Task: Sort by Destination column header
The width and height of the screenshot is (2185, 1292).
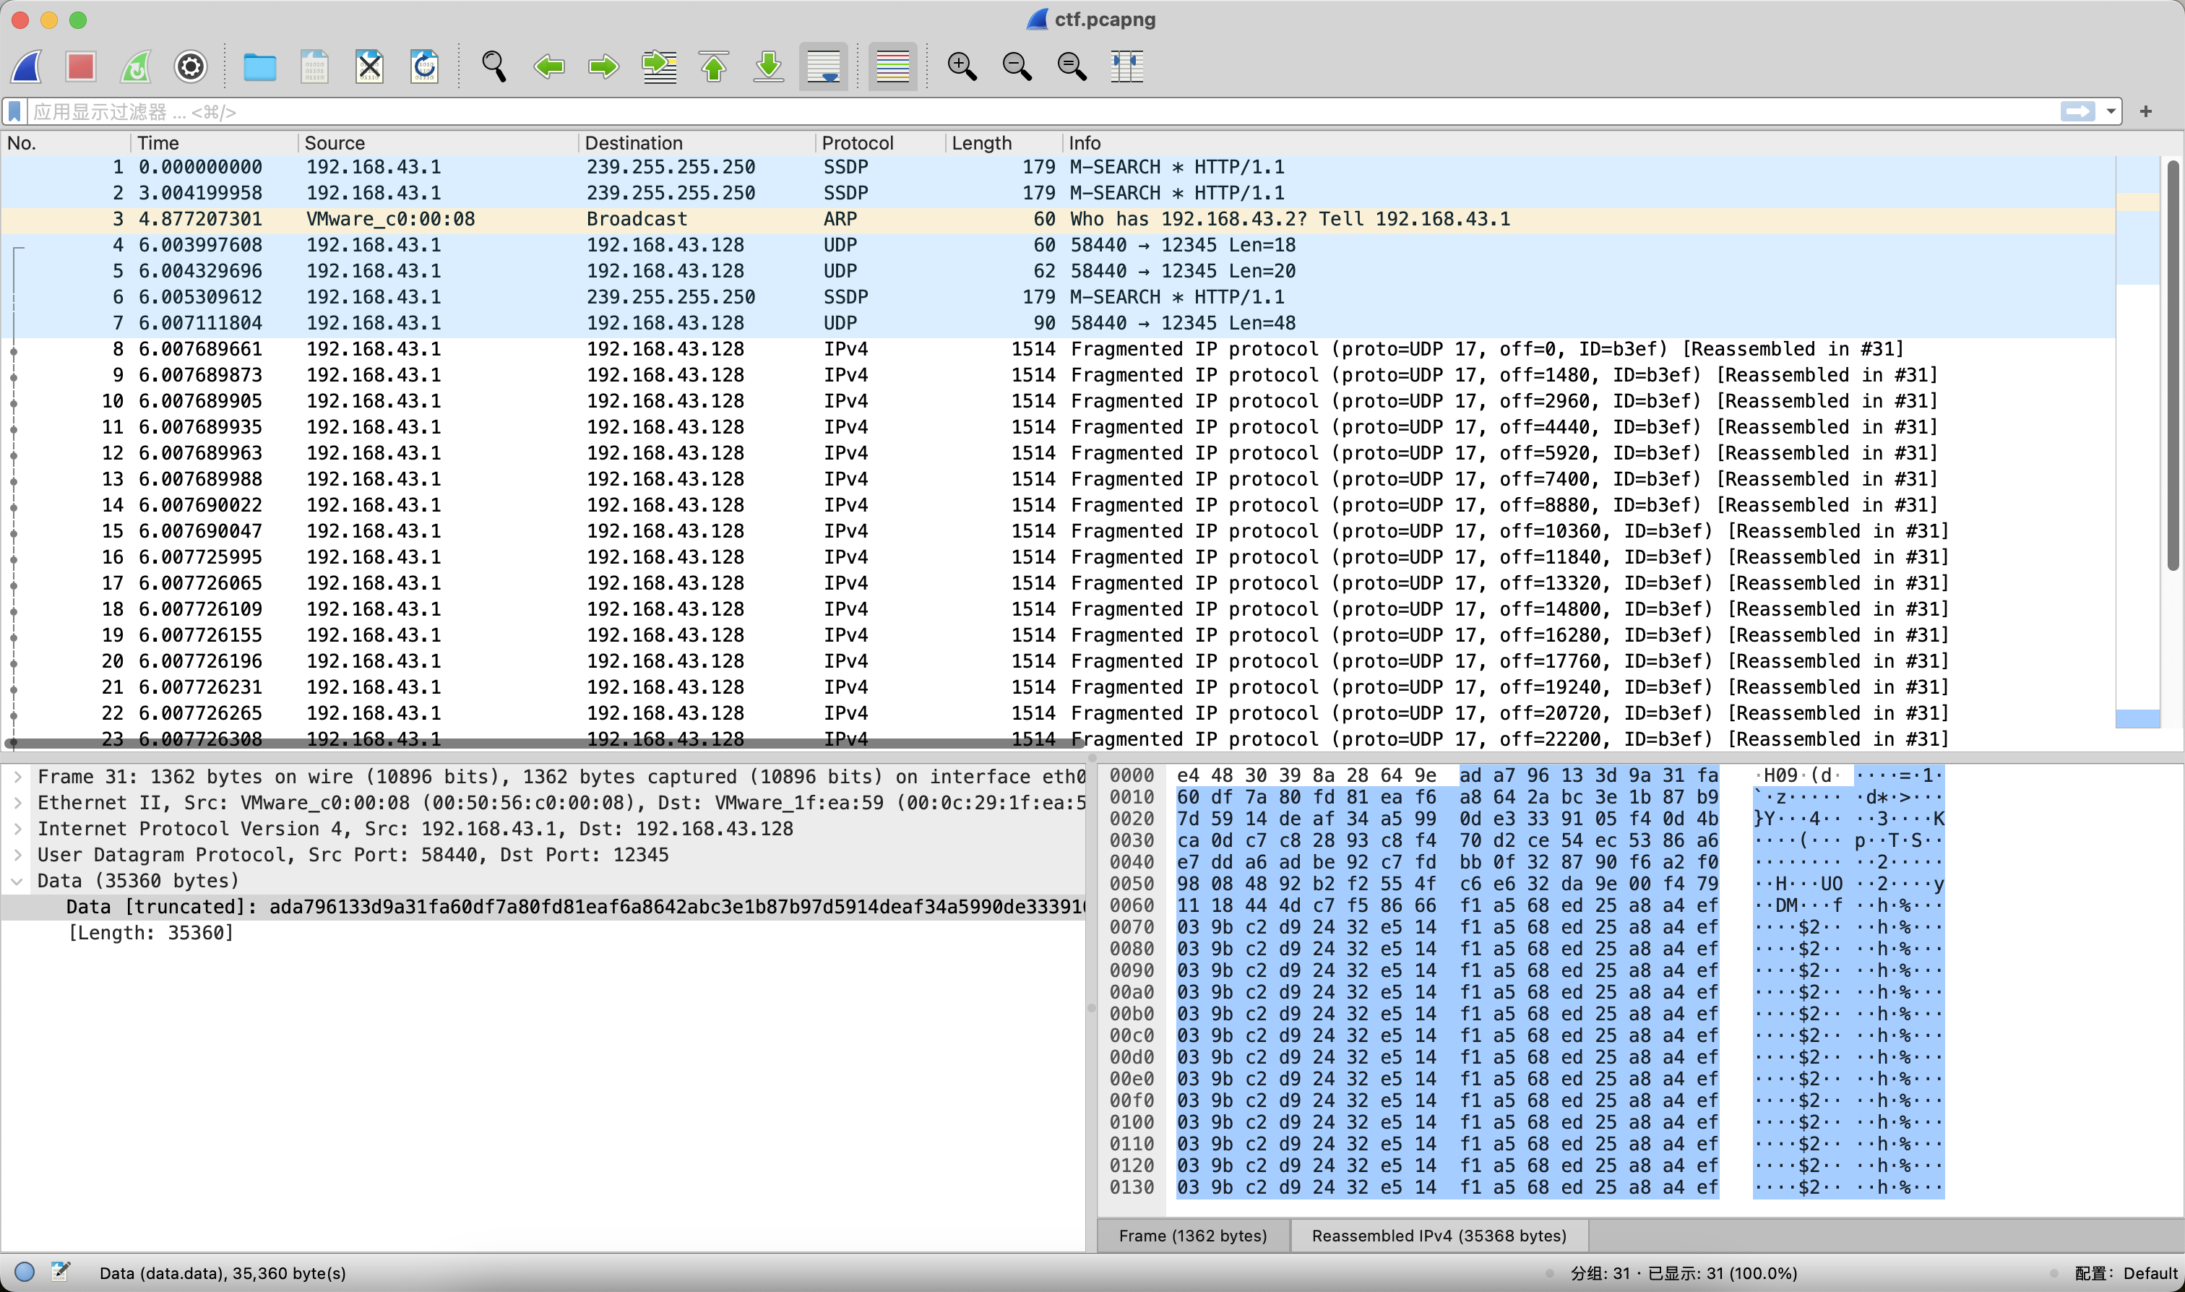Action: [x=697, y=143]
